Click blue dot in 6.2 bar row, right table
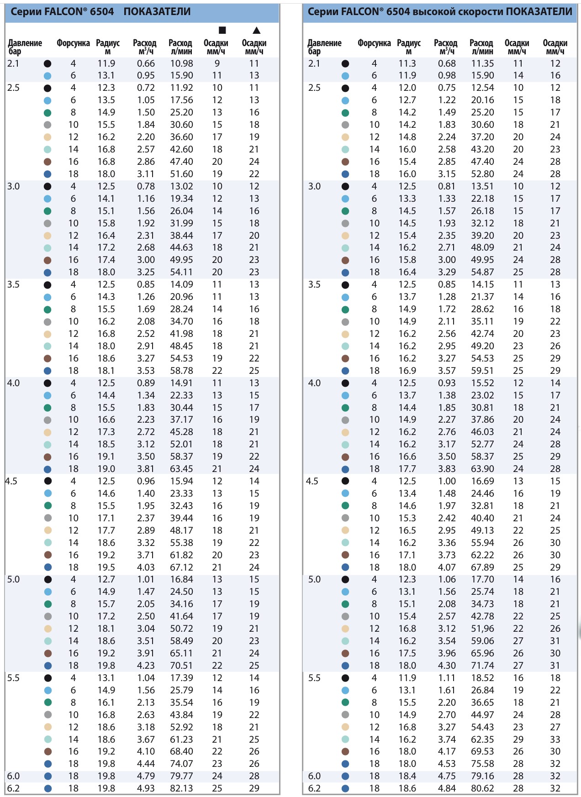Viewport: 581px width, 797px height. pos(345,789)
